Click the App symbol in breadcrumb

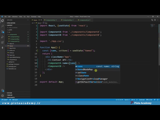(45, 23)
